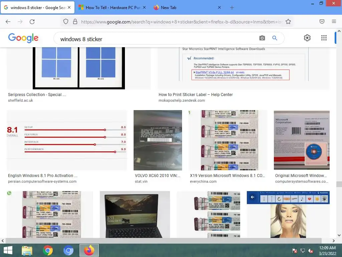This screenshot has width=342, height=257.
Task: Open the Dell laptop image thumbnail
Action: 135,215
